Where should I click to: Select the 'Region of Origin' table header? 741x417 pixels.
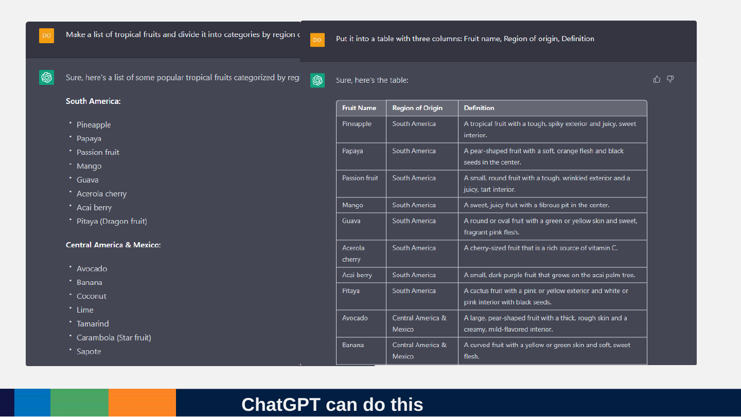(x=422, y=108)
